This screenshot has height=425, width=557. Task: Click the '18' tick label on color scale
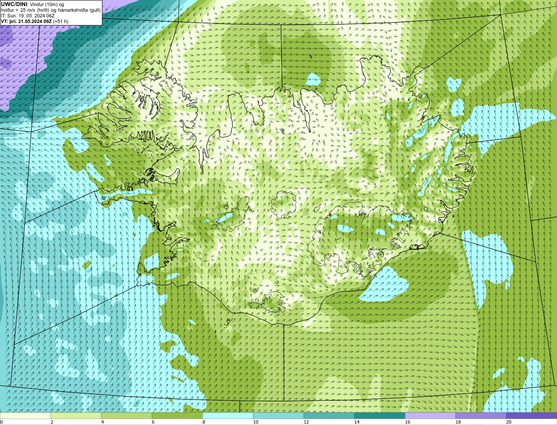(x=458, y=422)
